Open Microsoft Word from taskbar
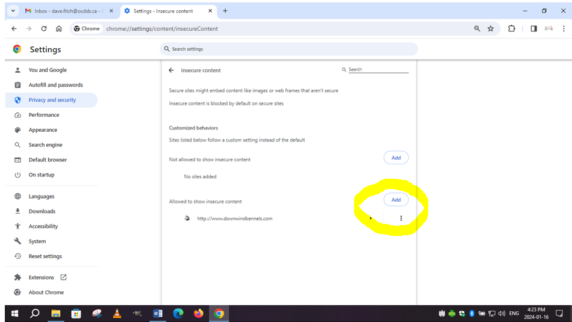Image resolution: width=572 pixels, height=322 pixels. click(x=158, y=313)
